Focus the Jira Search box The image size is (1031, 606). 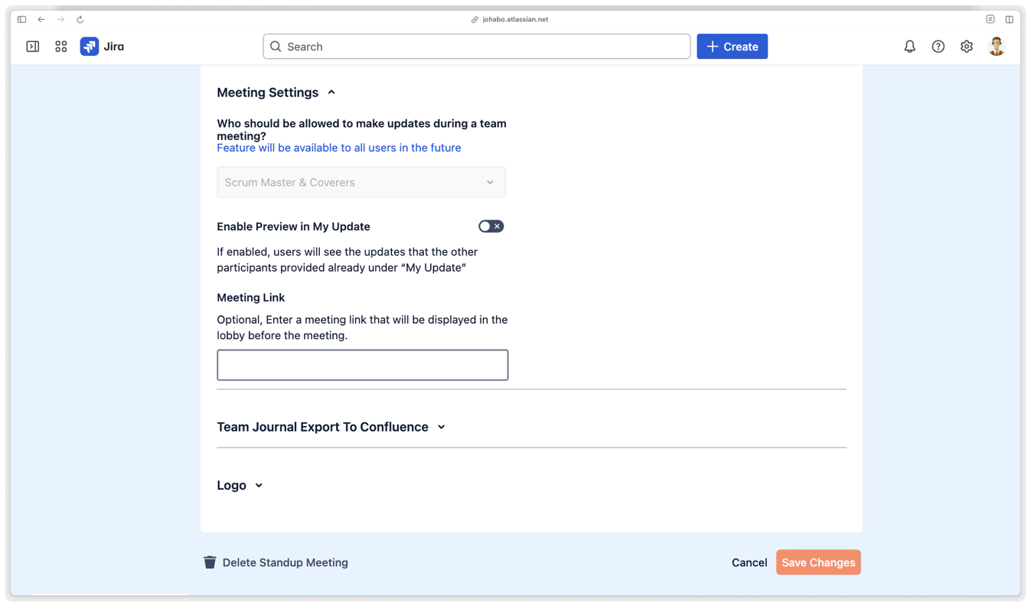pos(476,47)
